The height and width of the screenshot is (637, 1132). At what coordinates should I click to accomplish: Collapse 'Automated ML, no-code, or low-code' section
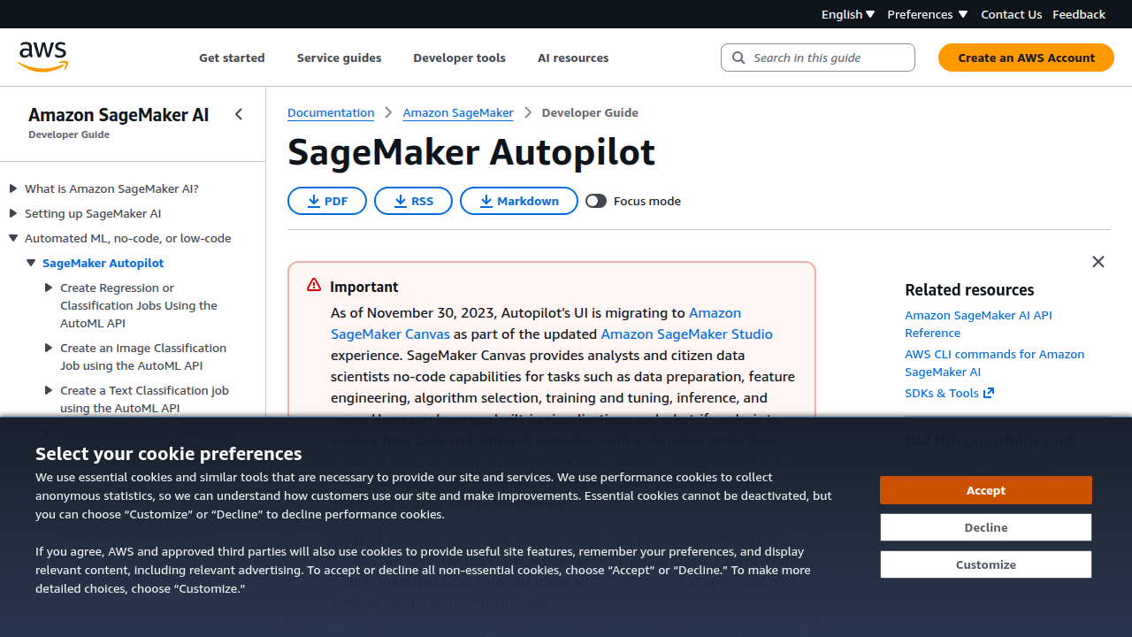(13, 238)
